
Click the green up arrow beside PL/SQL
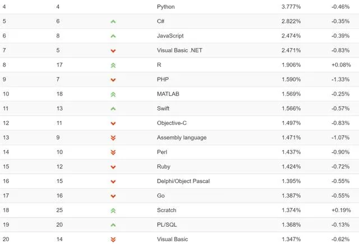(113, 225)
